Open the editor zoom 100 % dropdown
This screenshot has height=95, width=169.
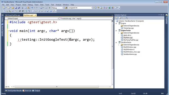[12, 87]
